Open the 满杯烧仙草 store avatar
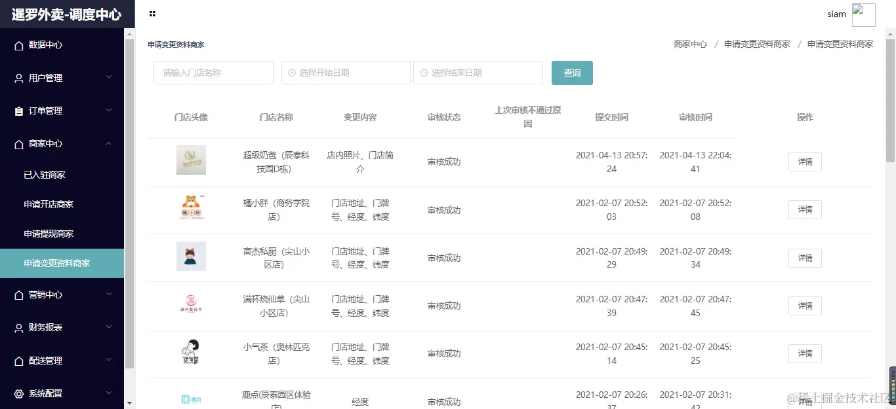Image resolution: width=896 pixels, height=409 pixels. click(191, 304)
